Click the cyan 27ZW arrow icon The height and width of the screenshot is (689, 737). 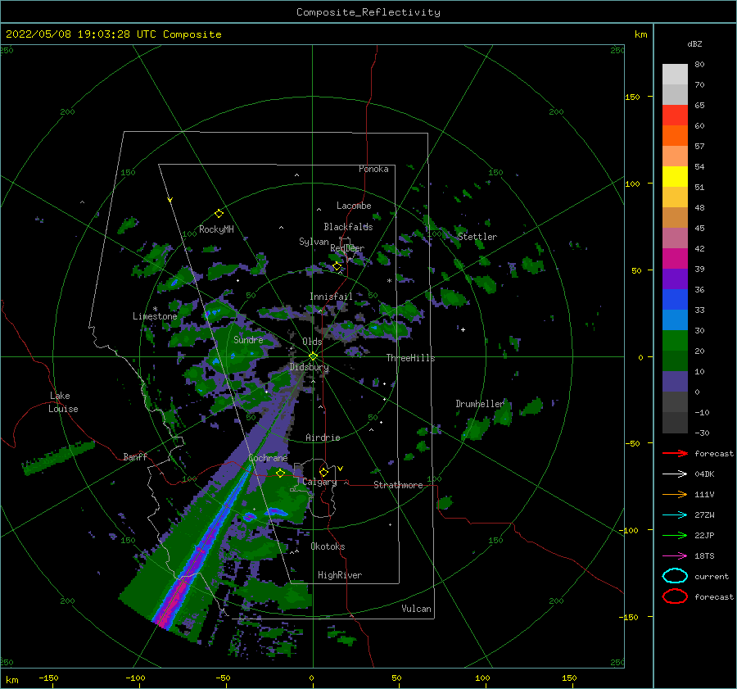[675, 515]
